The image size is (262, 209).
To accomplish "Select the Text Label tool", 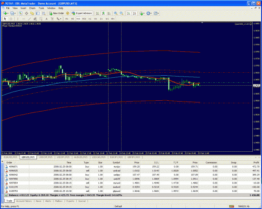I will [x=52, y=19].
